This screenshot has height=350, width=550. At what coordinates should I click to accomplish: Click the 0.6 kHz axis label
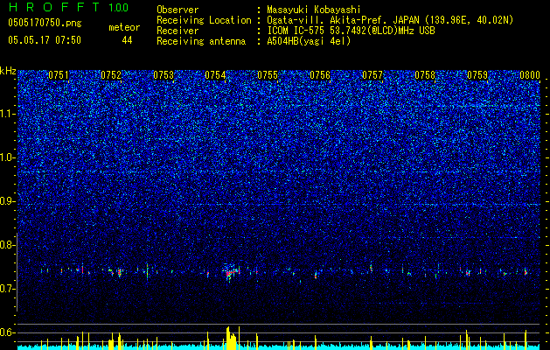coord(7,332)
